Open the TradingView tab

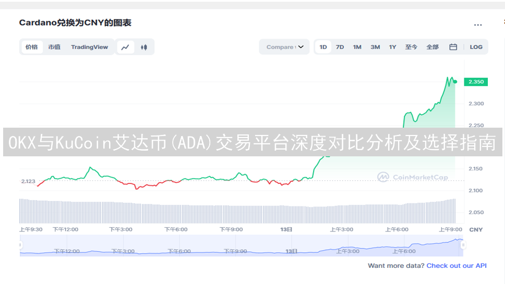[x=90, y=47]
